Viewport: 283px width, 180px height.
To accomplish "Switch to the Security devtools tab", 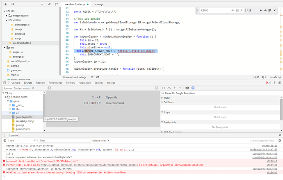I will [99, 82].
